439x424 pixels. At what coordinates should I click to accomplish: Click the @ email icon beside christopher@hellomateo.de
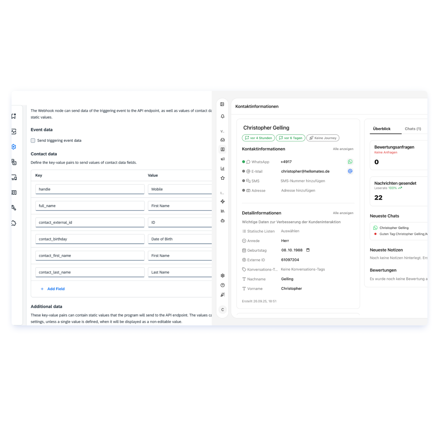coord(350,171)
